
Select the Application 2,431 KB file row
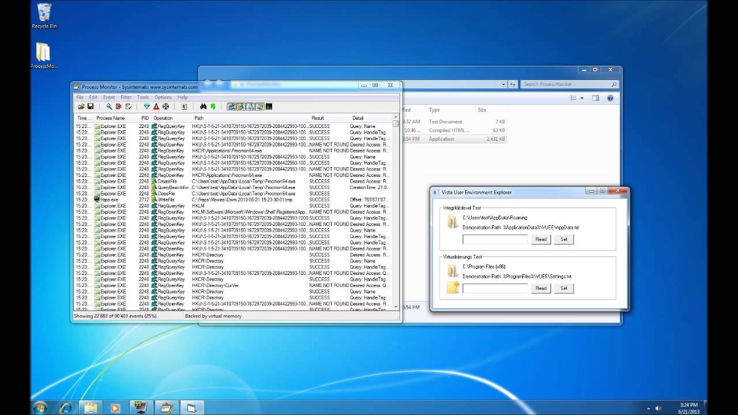tap(454, 139)
